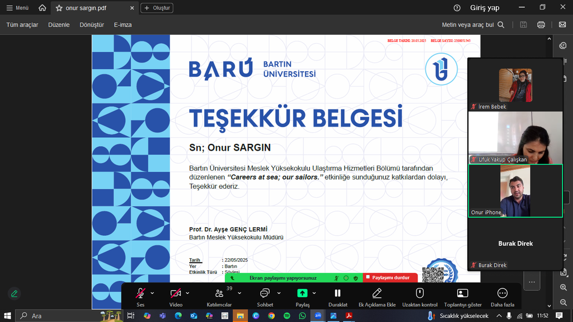Select Ufuk Yakup Çalışkan video tile
573x322 pixels.
pos(515,138)
